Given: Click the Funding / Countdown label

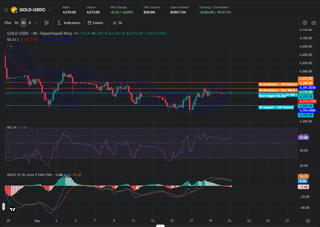Looking at the screenshot, I should [x=214, y=8].
